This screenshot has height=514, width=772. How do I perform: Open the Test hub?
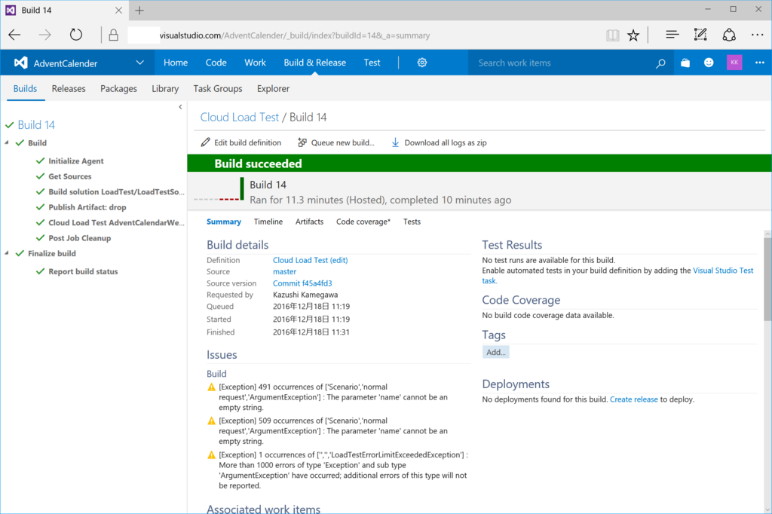[x=372, y=63]
